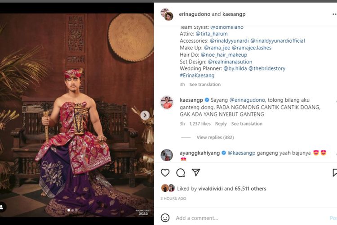Show who gave the 1,237 likes on the comment
337x225 pixels.
coord(200,124)
